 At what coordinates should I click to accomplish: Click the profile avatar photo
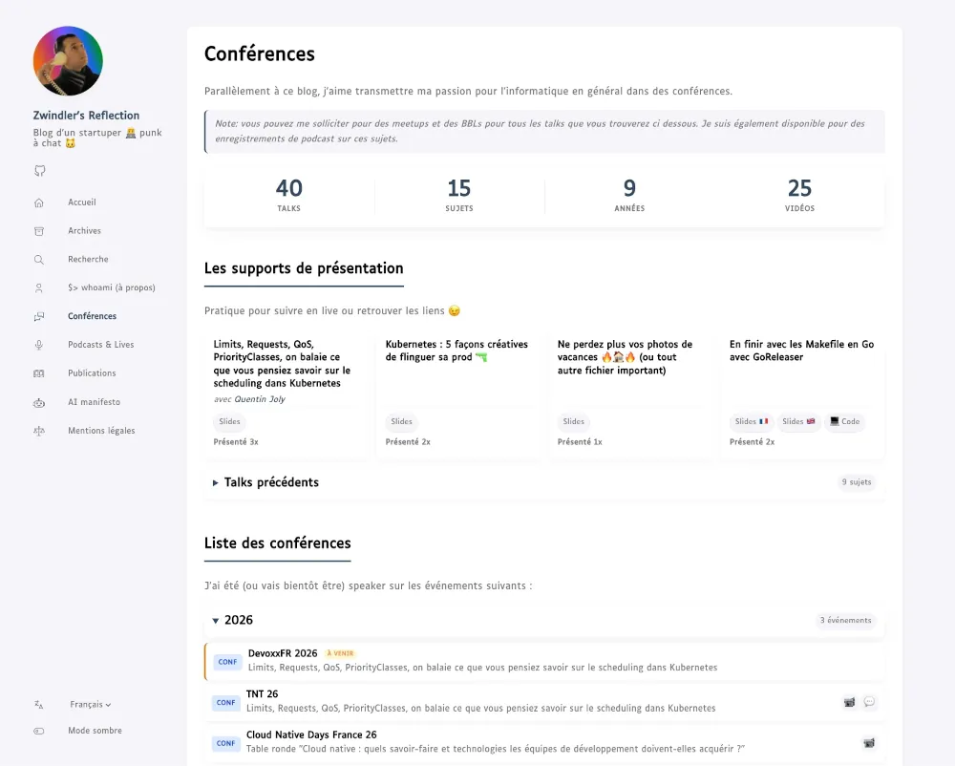coord(67,59)
